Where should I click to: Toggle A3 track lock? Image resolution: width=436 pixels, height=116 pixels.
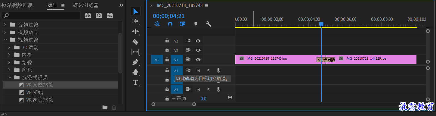point(167,89)
